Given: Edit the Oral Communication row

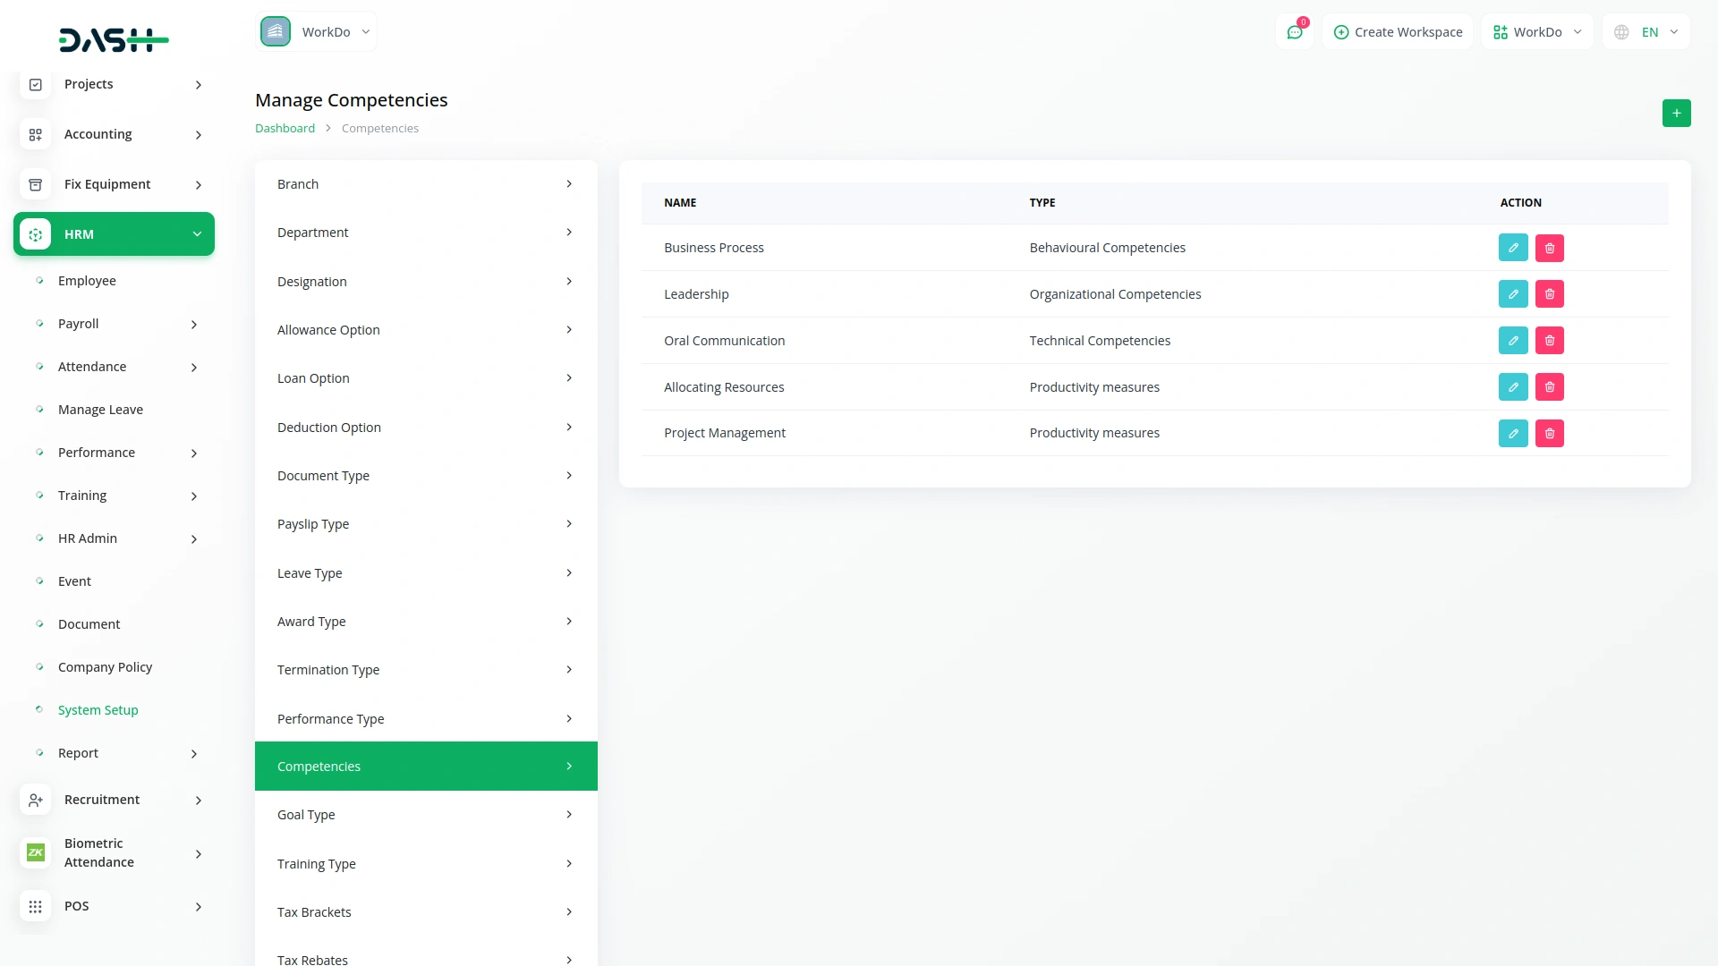Looking at the screenshot, I should pyautogui.click(x=1512, y=341).
